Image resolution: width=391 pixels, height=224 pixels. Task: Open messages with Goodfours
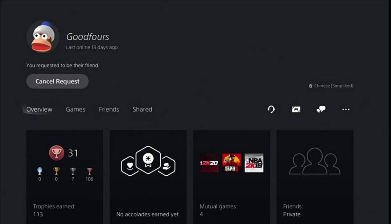[x=320, y=110]
